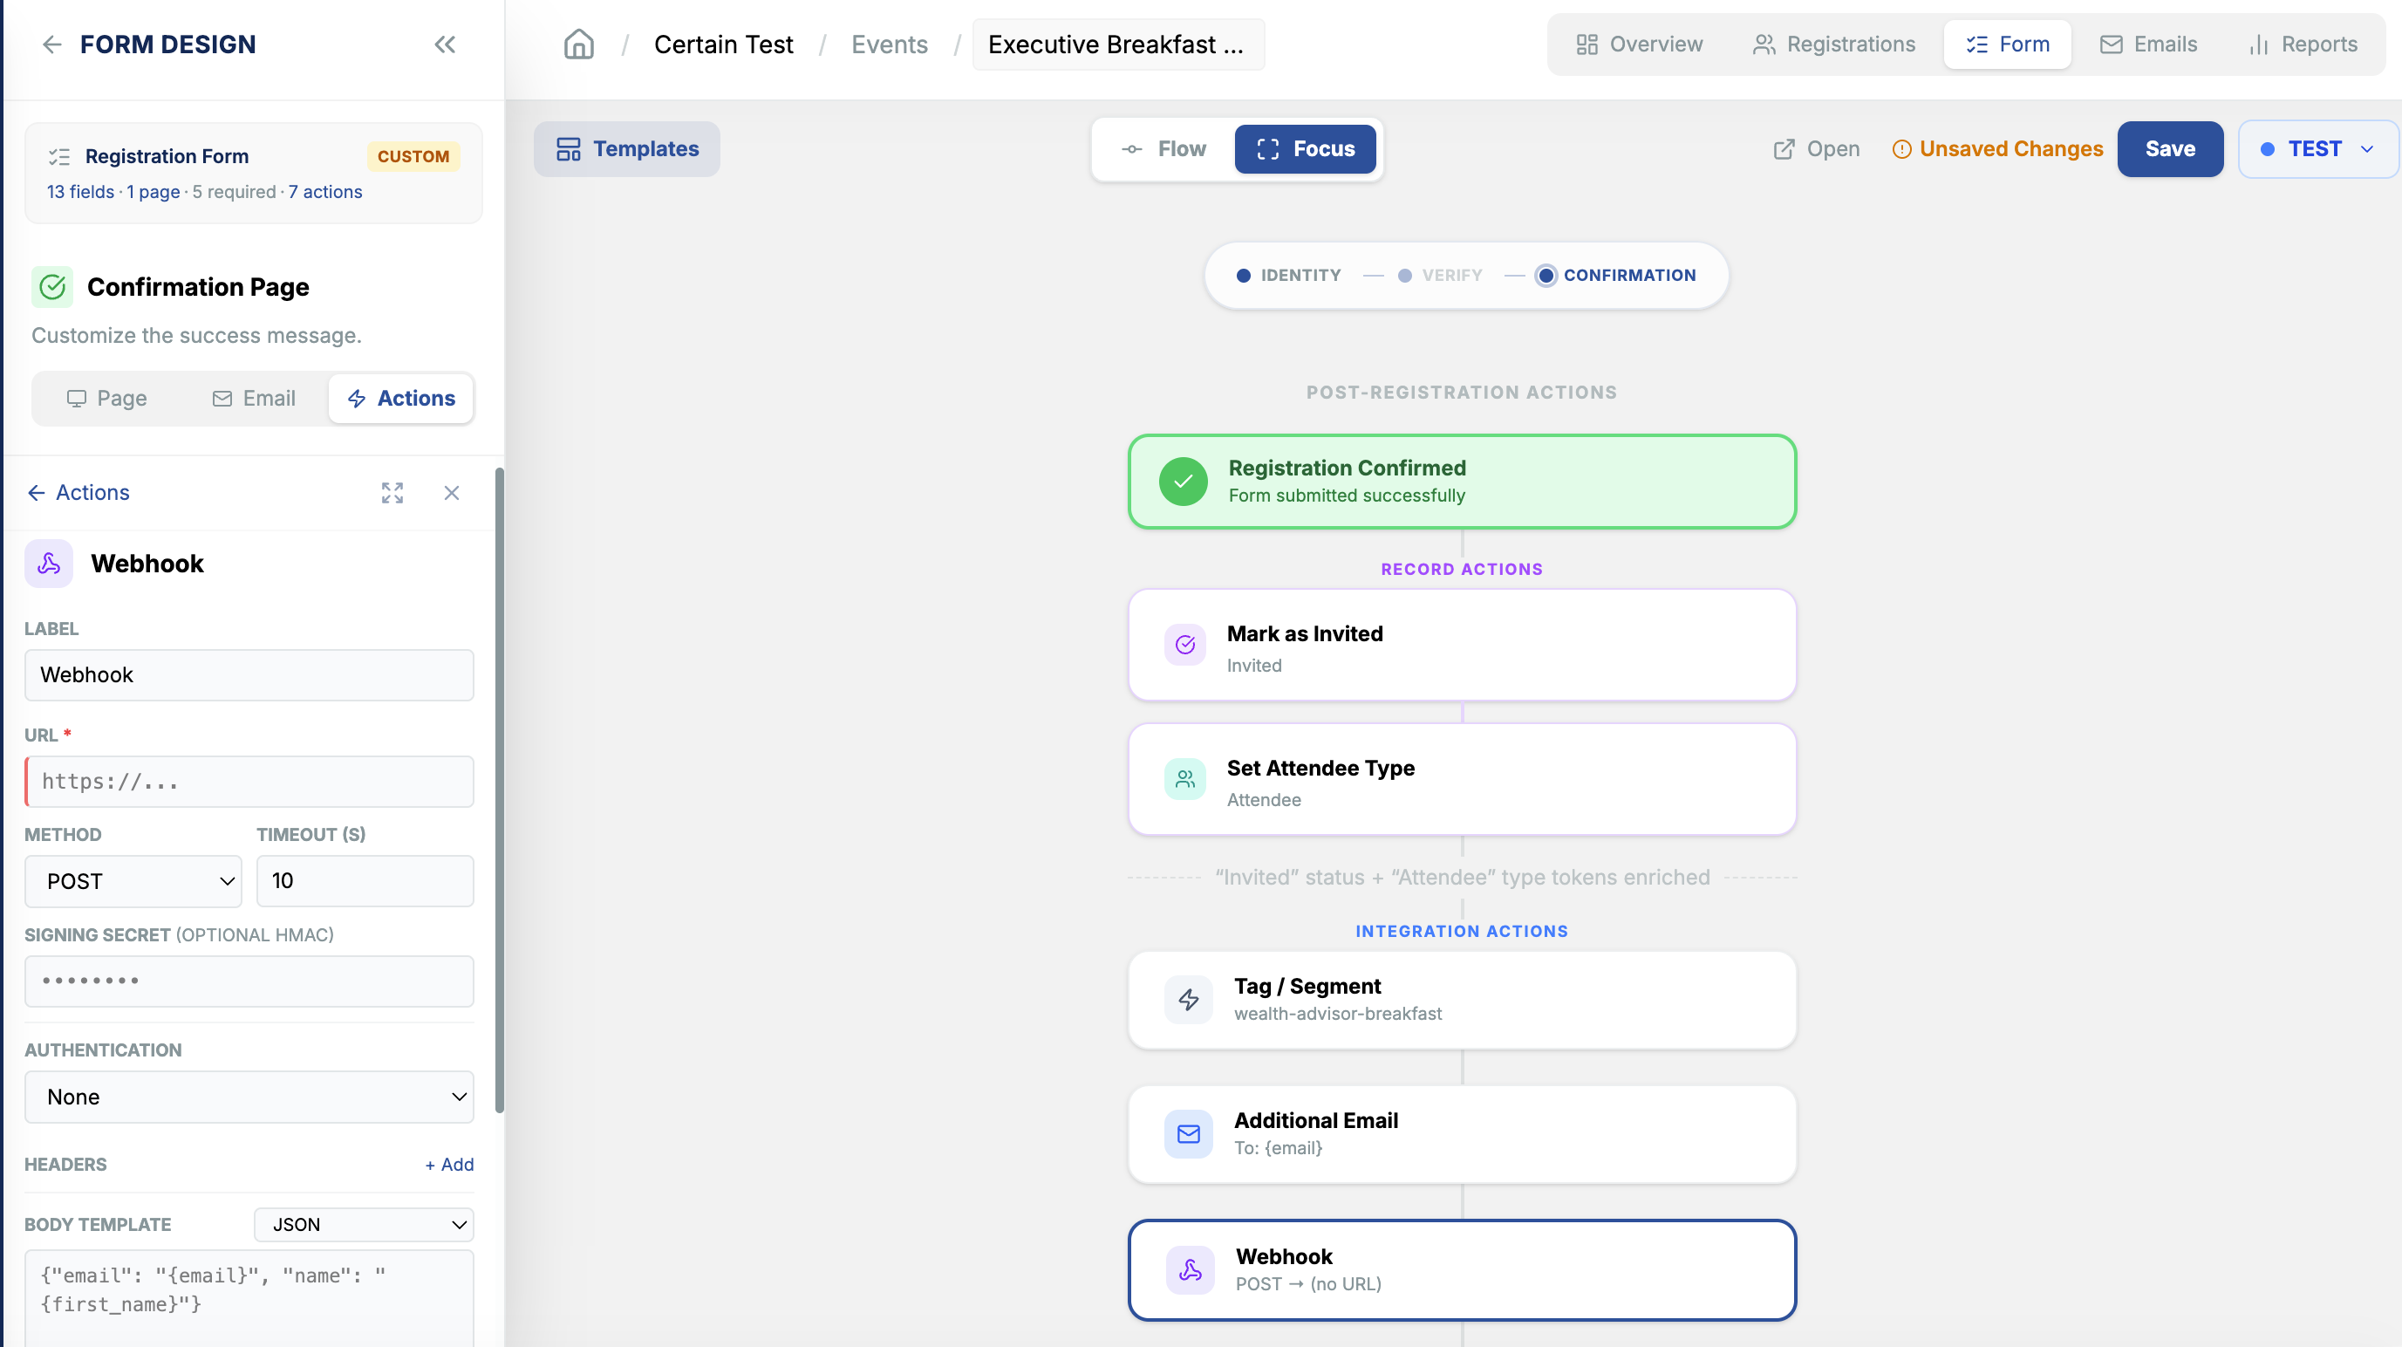Expand the Webhook panel to fullscreen

[392, 493]
